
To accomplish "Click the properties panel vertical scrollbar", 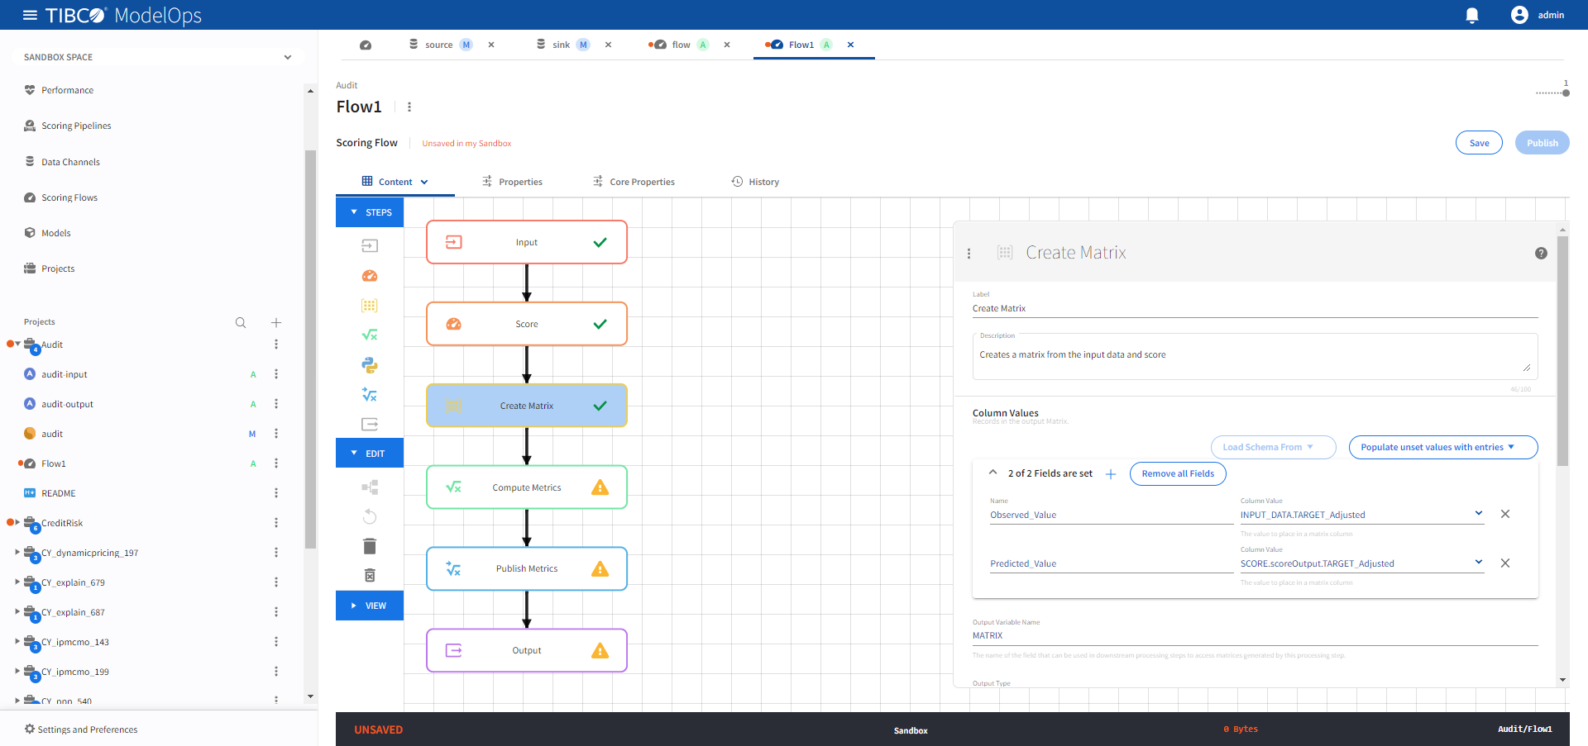I will [x=1562, y=351].
